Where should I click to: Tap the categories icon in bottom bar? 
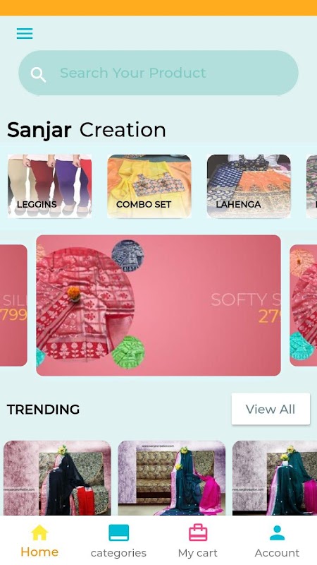(x=118, y=533)
